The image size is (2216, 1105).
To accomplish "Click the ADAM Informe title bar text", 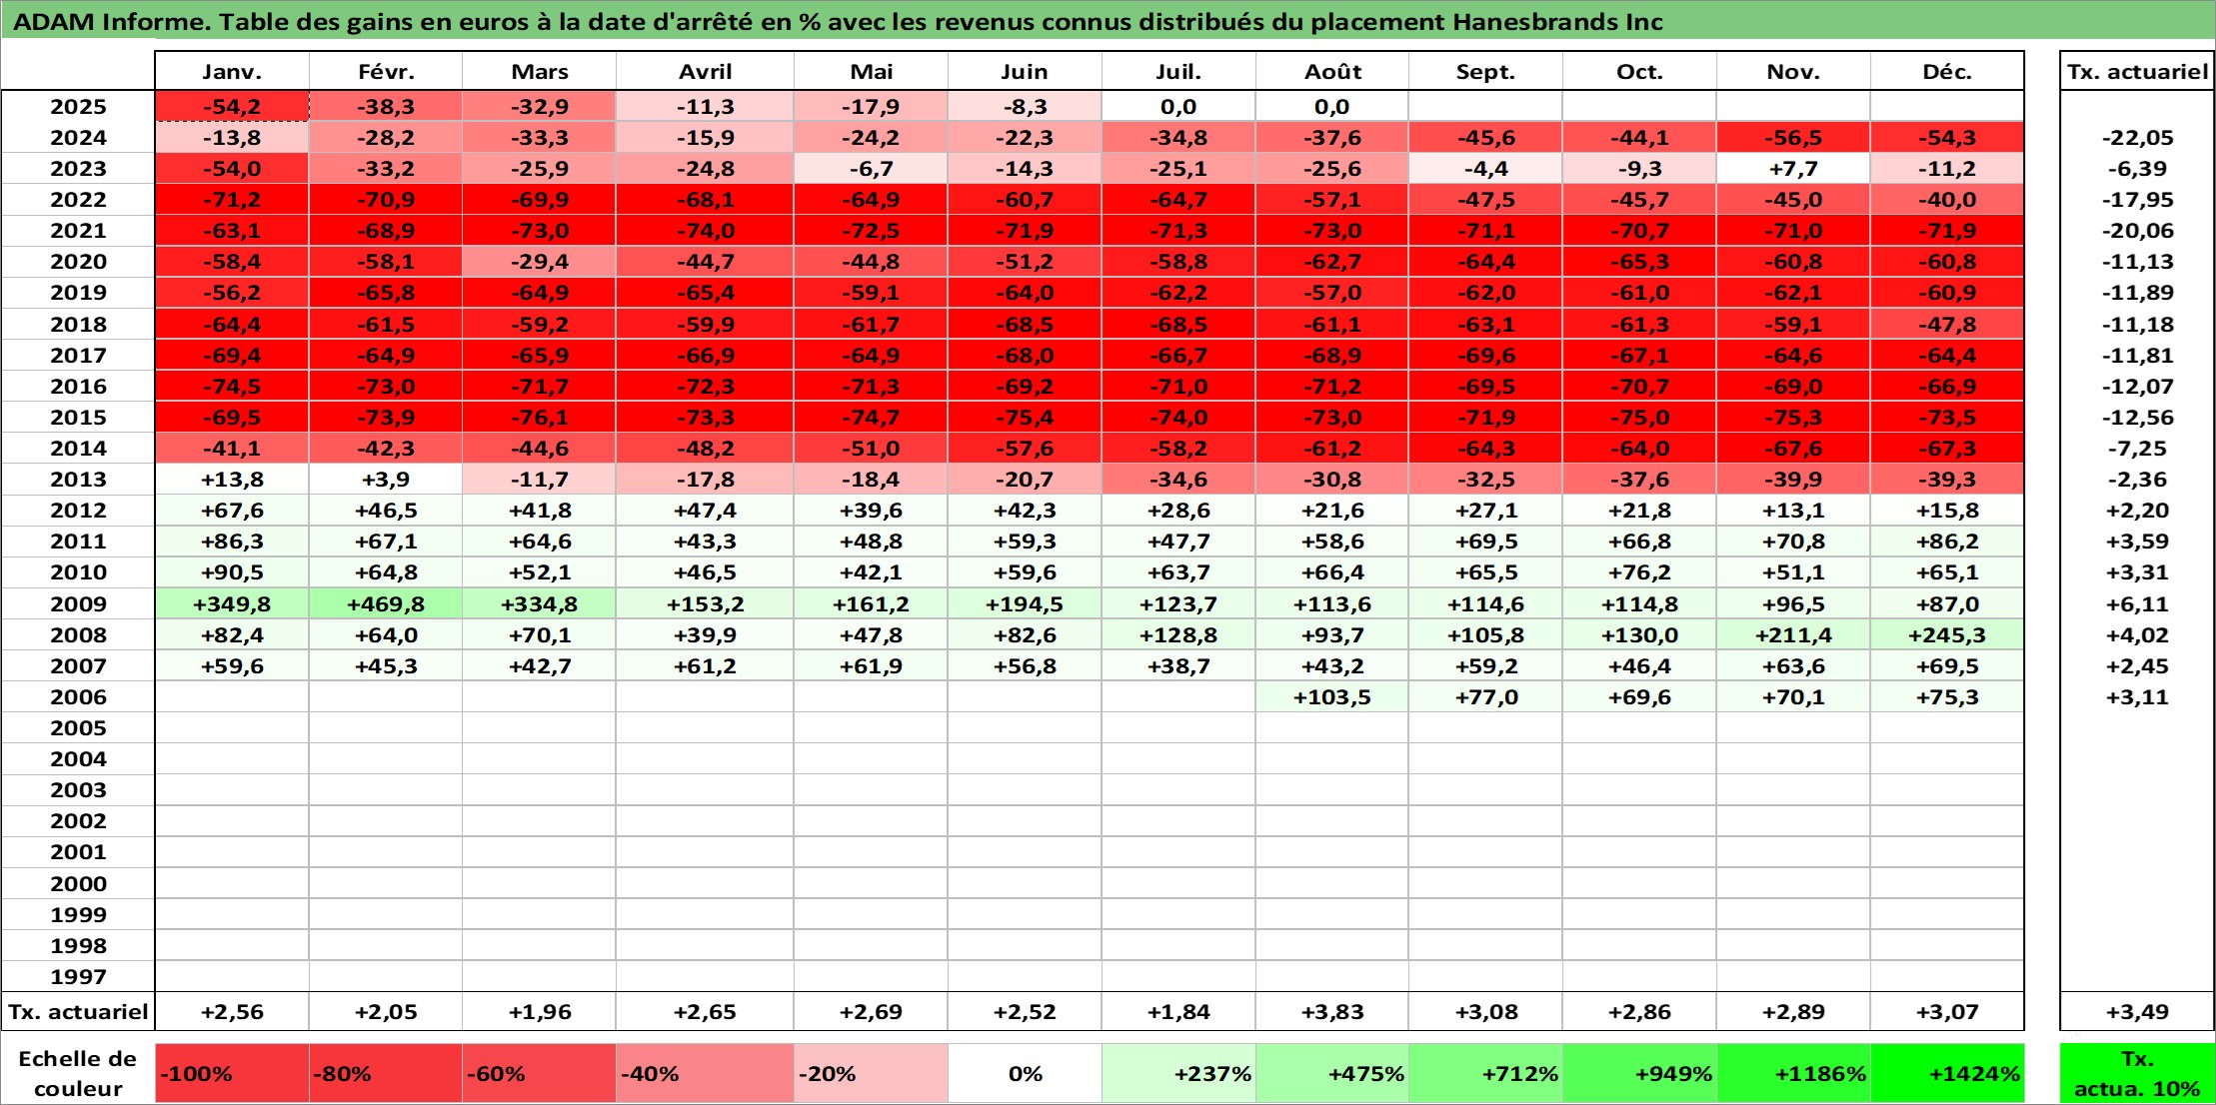I will point(838,21).
